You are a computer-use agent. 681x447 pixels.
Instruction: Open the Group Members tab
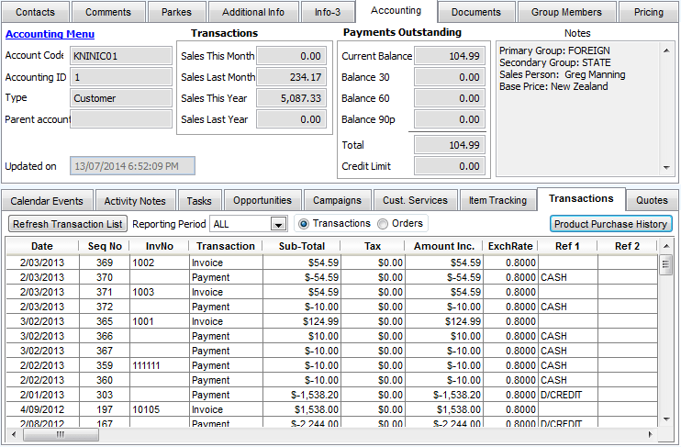pyautogui.click(x=566, y=12)
